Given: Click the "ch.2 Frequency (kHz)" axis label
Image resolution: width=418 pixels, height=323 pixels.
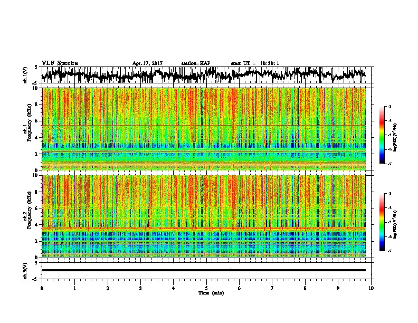Looking at the screenshot, I should [27, 211].
